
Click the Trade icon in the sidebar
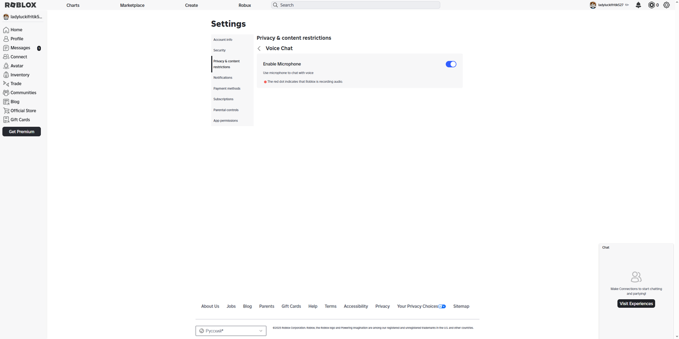click(6, 83)
